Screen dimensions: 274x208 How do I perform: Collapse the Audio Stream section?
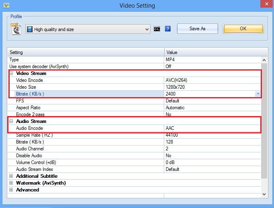coord(11,121)
